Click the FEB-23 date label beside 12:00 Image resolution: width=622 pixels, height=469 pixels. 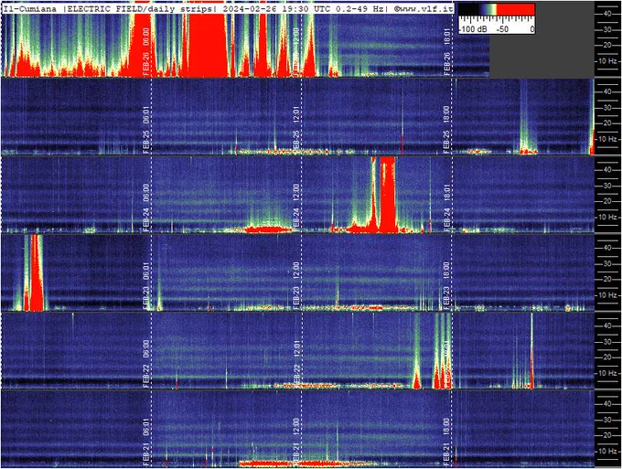click(296, 297)
